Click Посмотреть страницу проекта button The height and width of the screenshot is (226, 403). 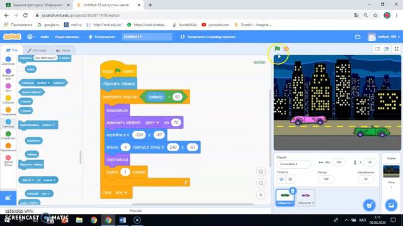(x=208, y=36)
